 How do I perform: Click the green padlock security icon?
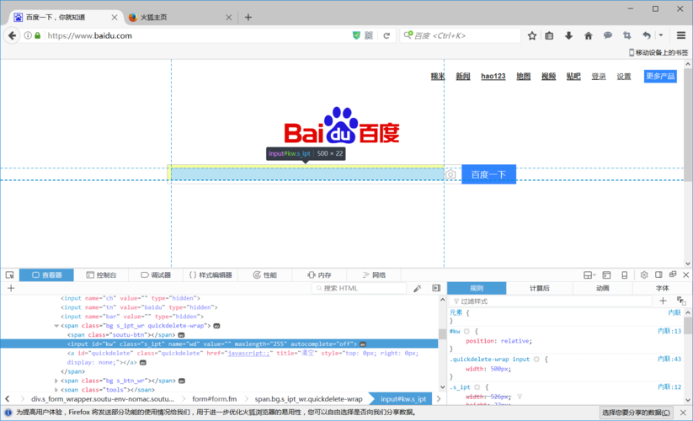click(38, 35)
